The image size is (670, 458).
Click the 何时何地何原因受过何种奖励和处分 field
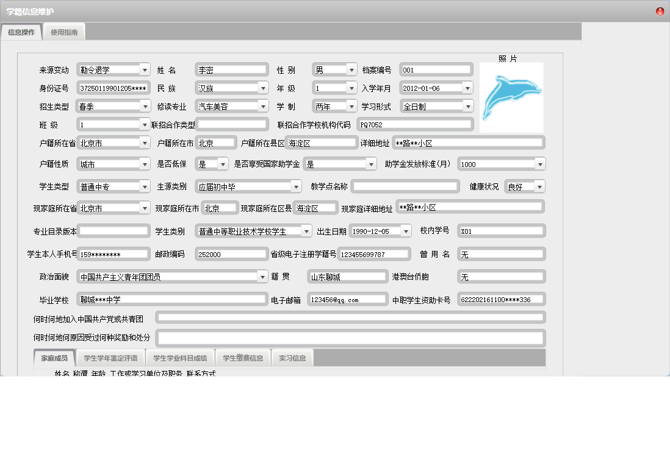[x=350, y=338]
